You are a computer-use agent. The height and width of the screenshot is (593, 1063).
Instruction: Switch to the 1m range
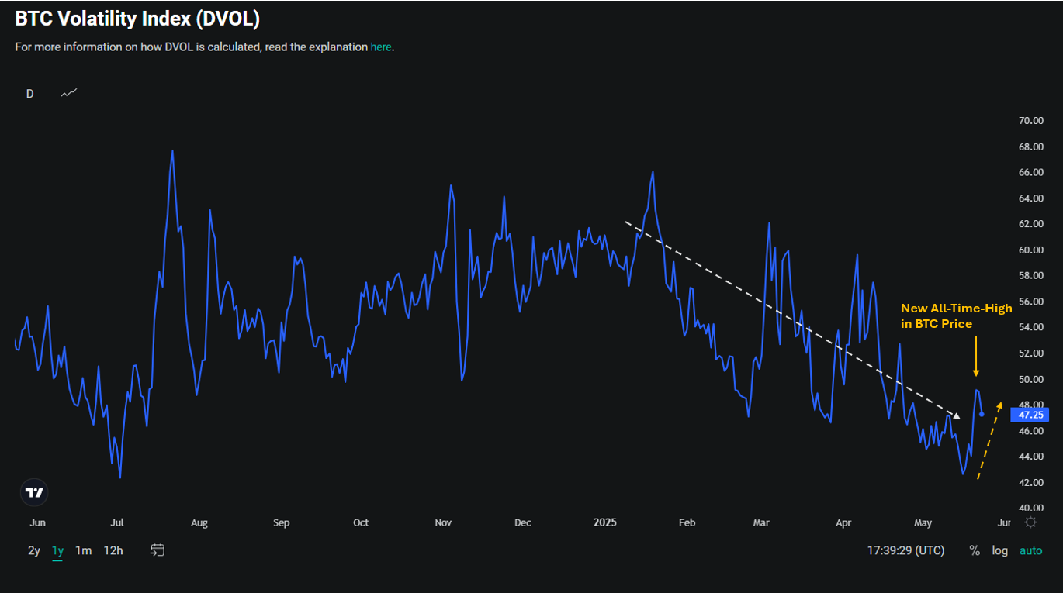point(83,550)
